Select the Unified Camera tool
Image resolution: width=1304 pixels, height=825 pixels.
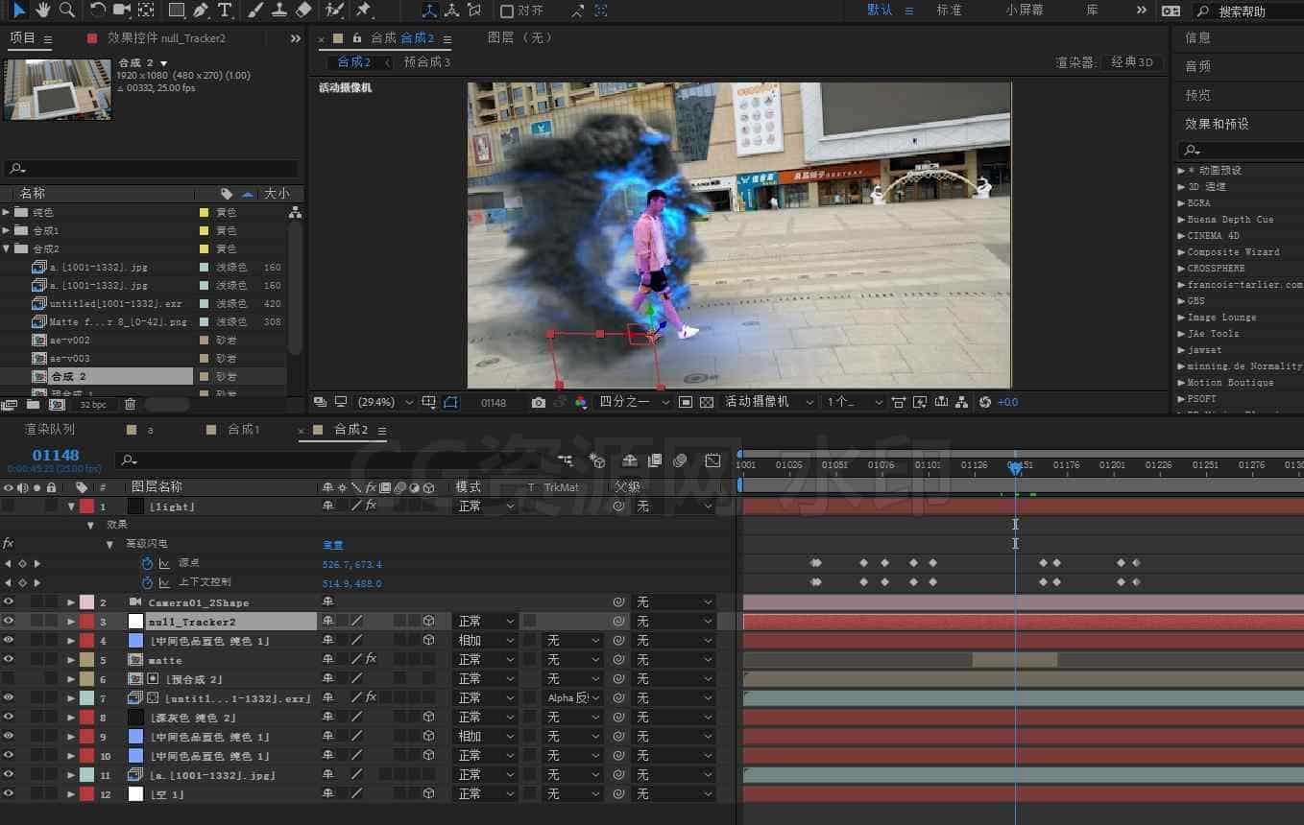122,10
